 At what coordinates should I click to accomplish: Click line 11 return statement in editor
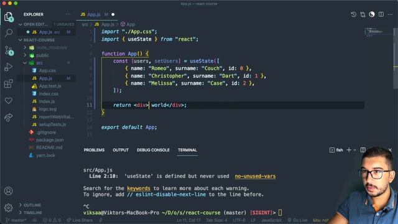coord(150,105)
